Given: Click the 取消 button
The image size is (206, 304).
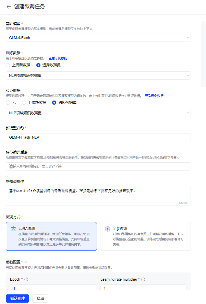Looking at the screenshot, I should pos(40,299).
